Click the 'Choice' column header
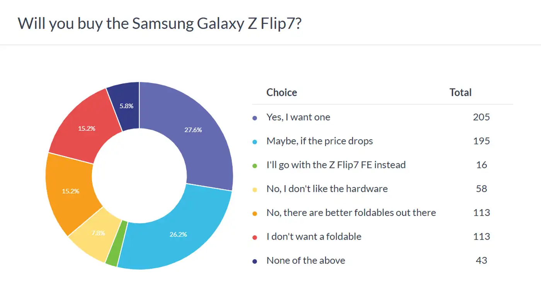This screenshot has width=541, height=284. point(282,93)
